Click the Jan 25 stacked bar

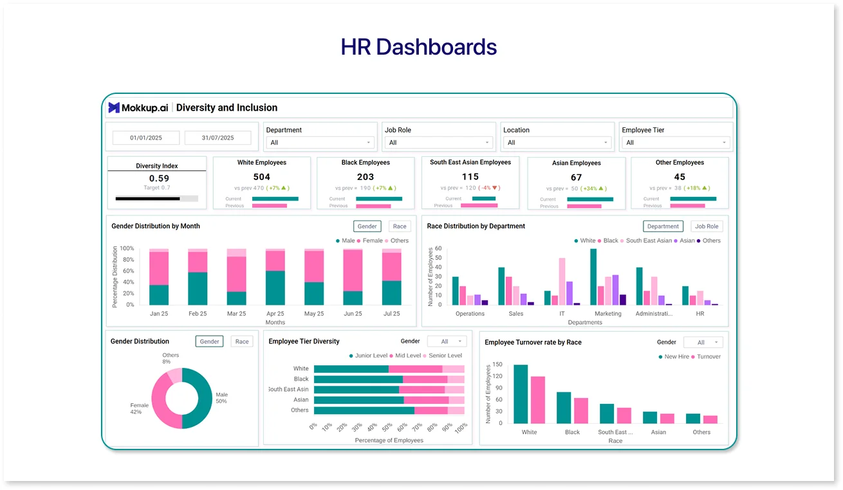159,277
